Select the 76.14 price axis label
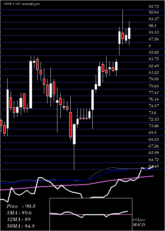165x231 pixels. [x=154, y=99]
